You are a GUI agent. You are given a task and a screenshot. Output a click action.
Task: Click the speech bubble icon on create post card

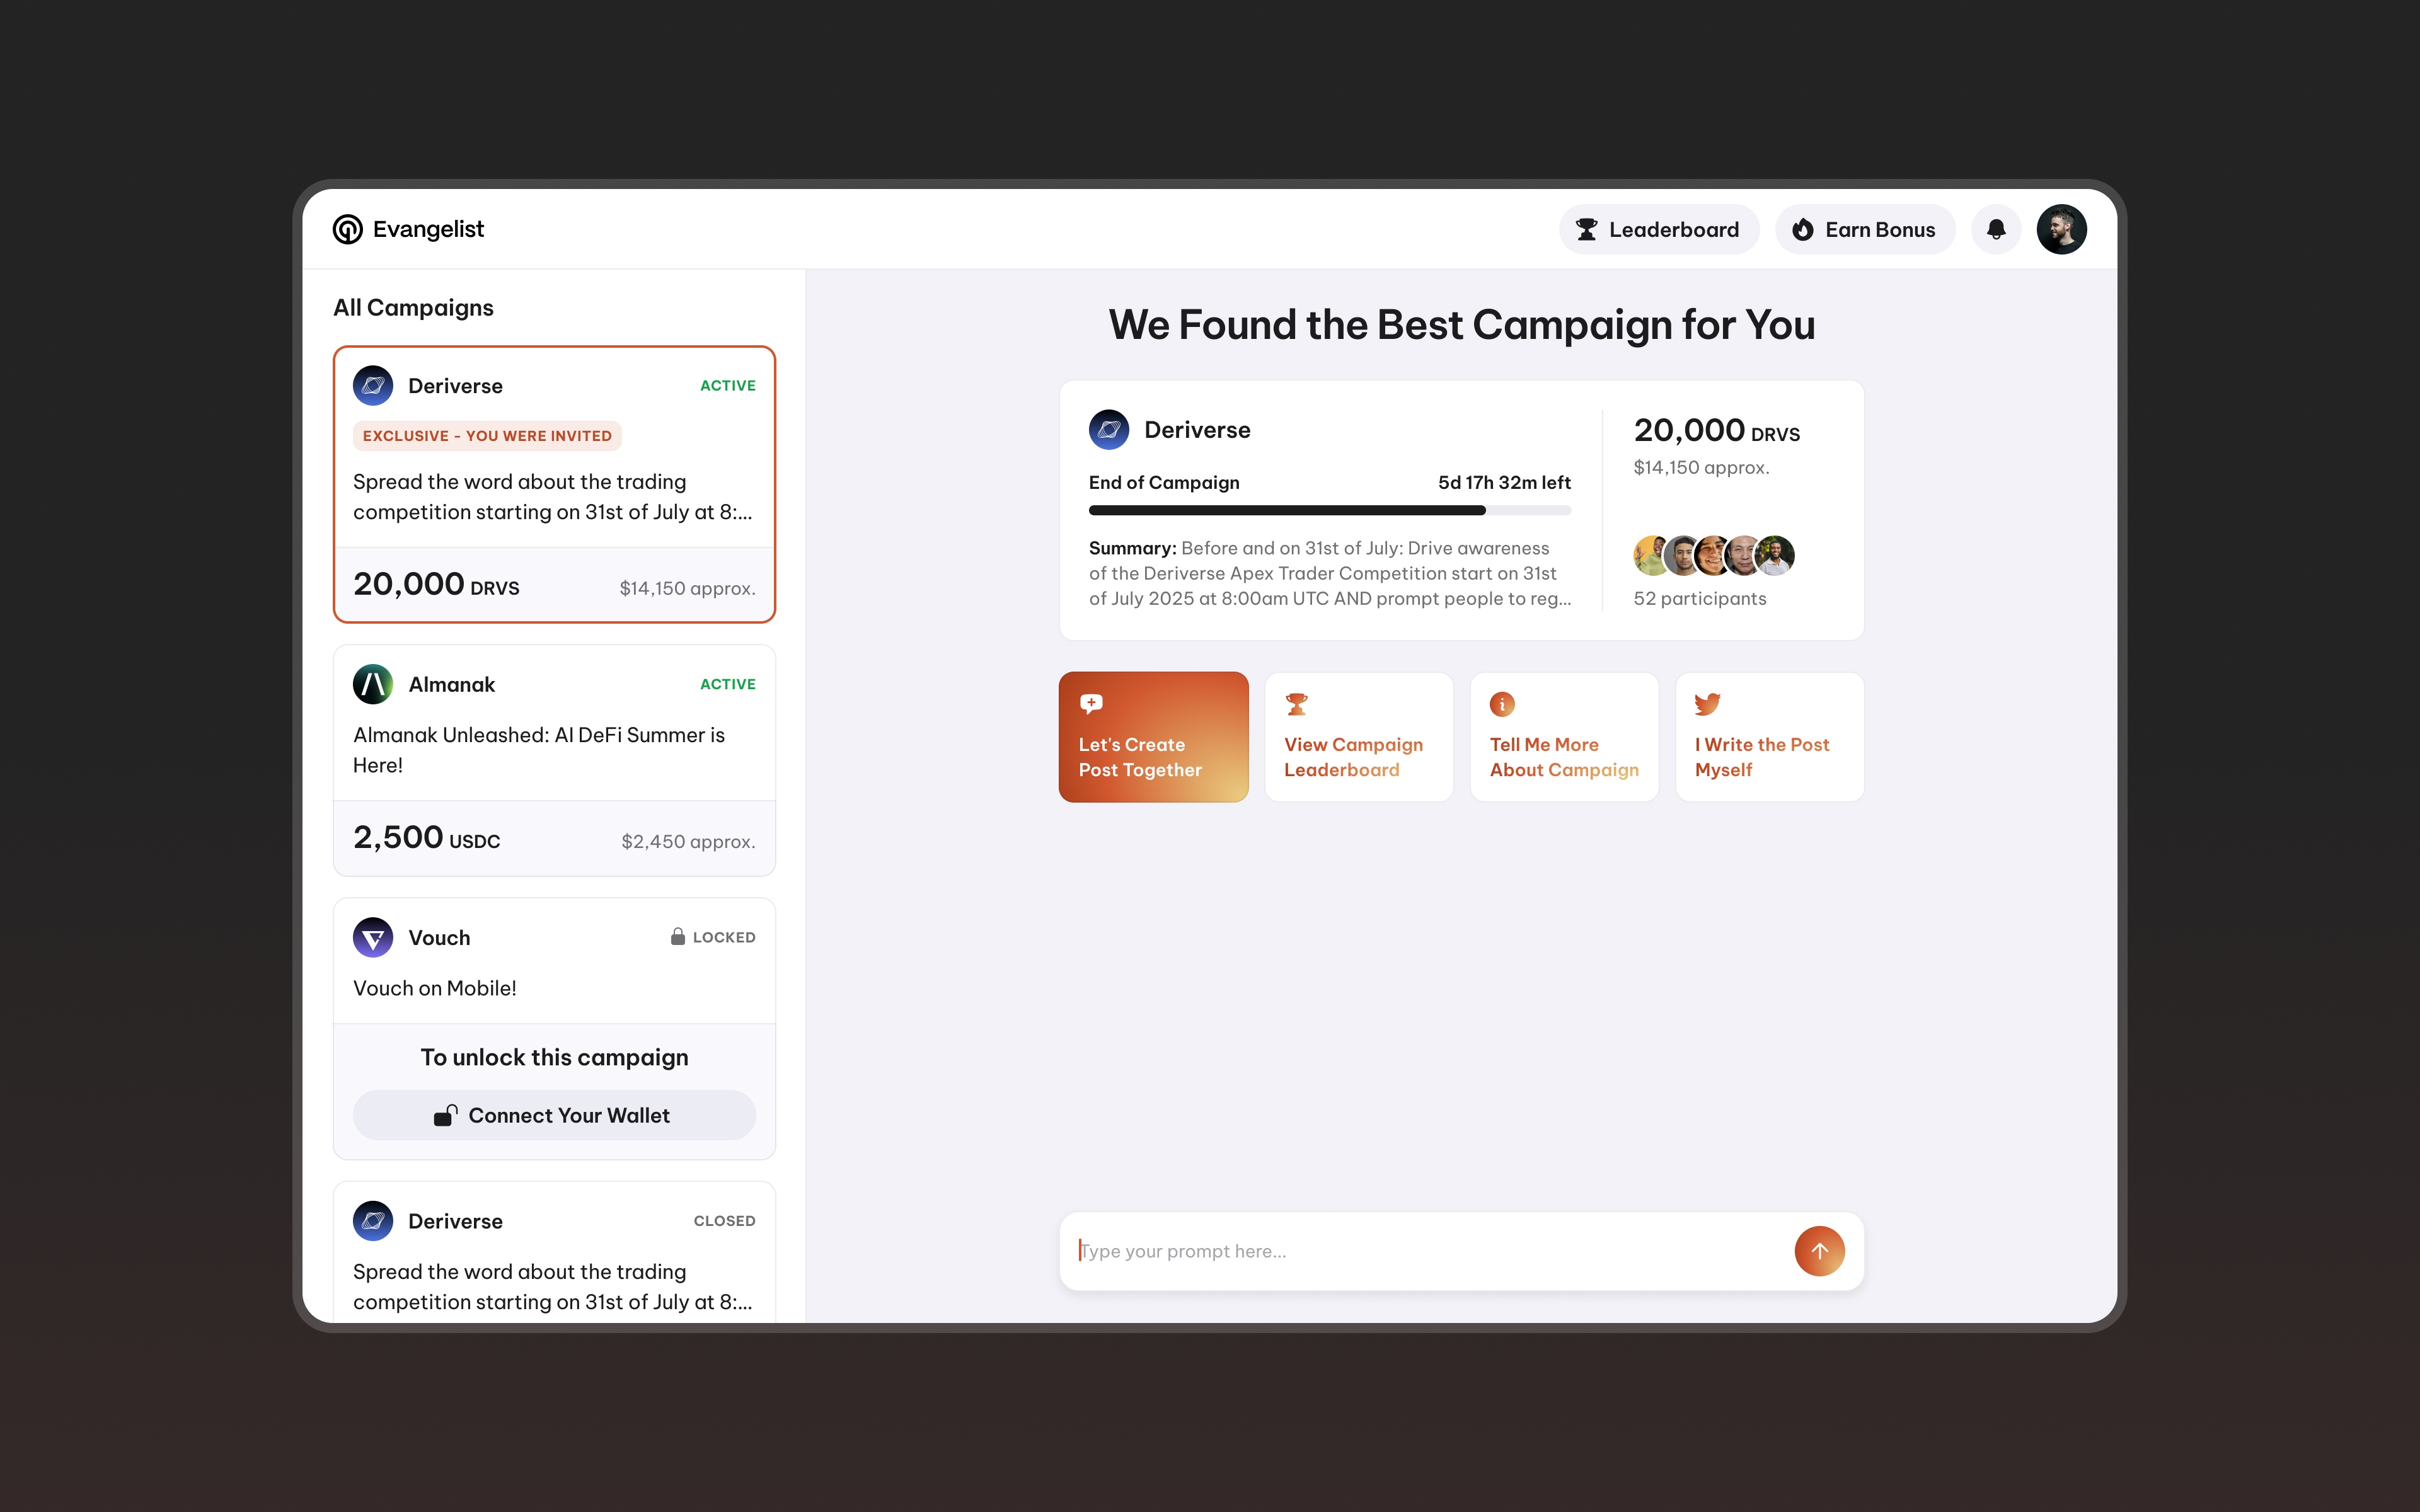(1091, 704)
